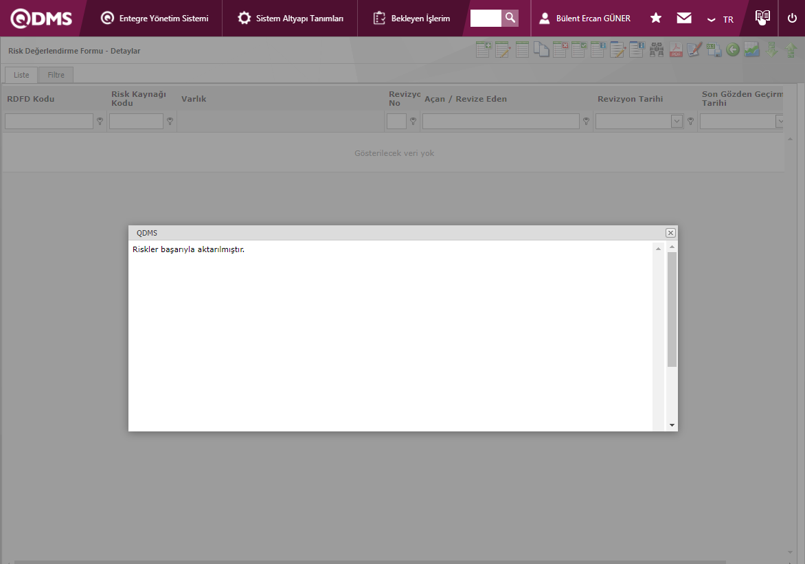
Task: Click the binoculars search icon
Action: coord(657,49)
